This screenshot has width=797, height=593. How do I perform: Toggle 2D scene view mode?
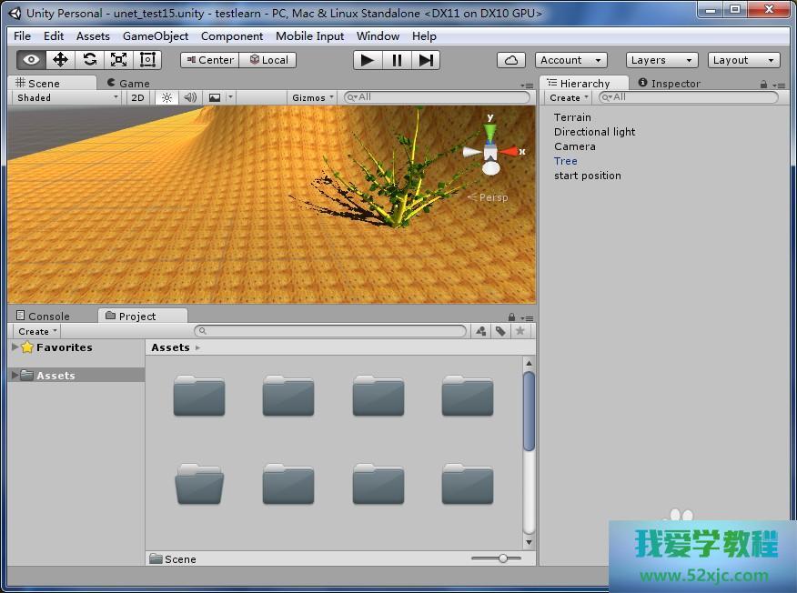[x=137, y=97]
